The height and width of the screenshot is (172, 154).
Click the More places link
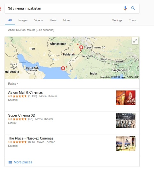click(23, 162)
